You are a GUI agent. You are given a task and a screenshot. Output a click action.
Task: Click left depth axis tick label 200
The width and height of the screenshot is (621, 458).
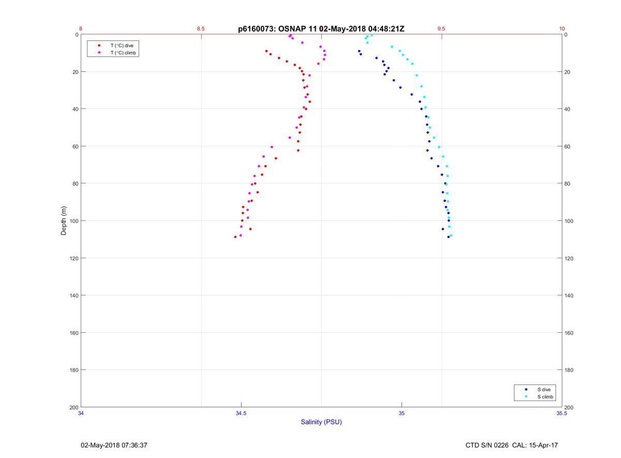[73, 407]
